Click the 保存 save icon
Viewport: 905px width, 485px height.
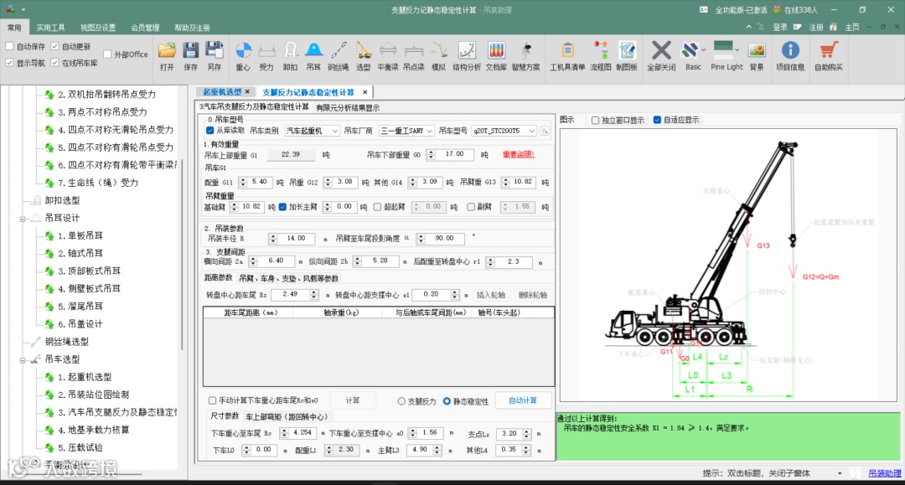(190, 56)
